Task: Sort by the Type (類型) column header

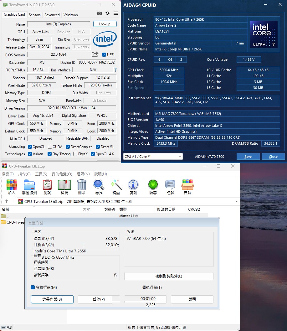Action: pos(136,209)
